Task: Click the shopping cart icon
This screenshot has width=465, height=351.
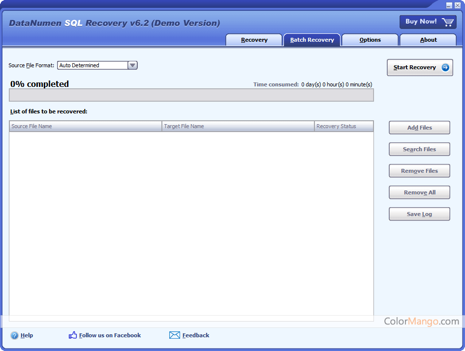Action: click(448, 22)
